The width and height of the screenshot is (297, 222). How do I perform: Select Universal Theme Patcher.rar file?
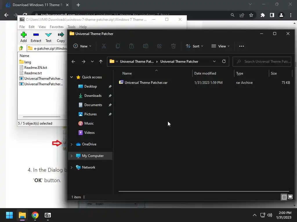click(x=146, y=82)
